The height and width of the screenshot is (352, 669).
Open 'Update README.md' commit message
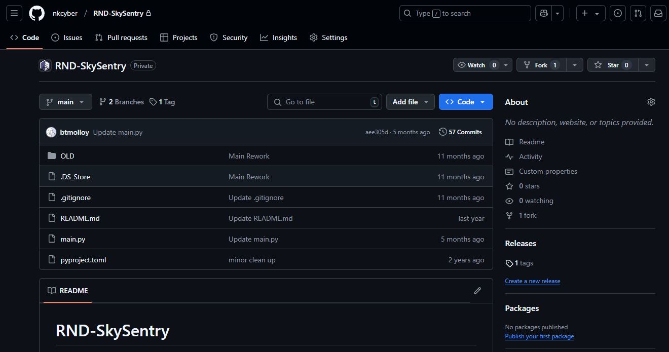[x=261, y=218]
